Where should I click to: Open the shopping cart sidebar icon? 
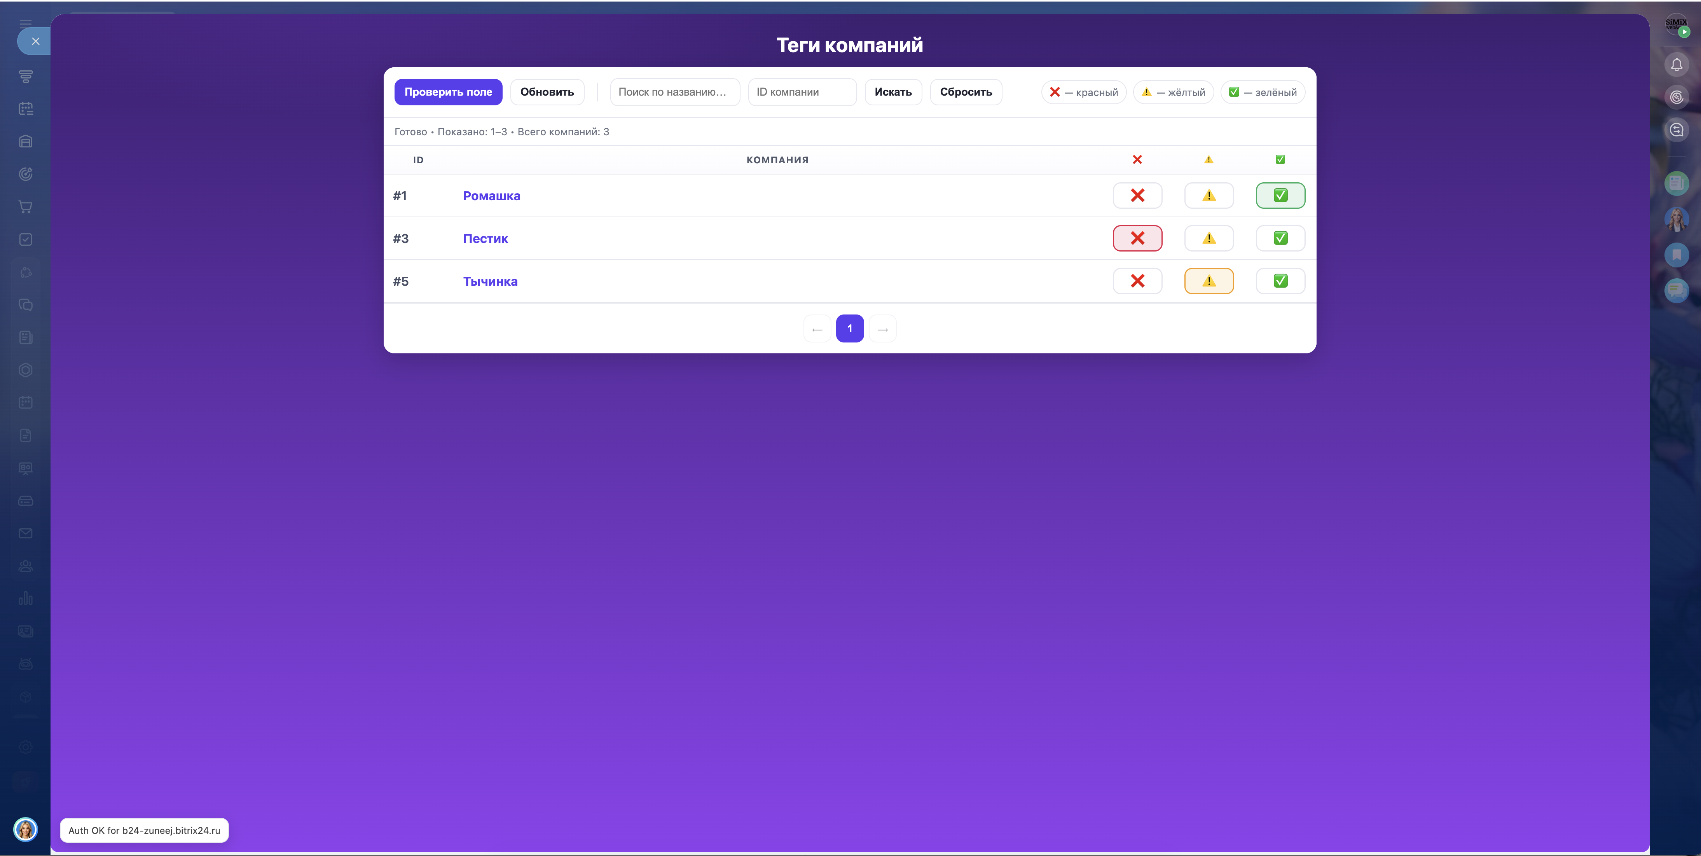[26, 207]
